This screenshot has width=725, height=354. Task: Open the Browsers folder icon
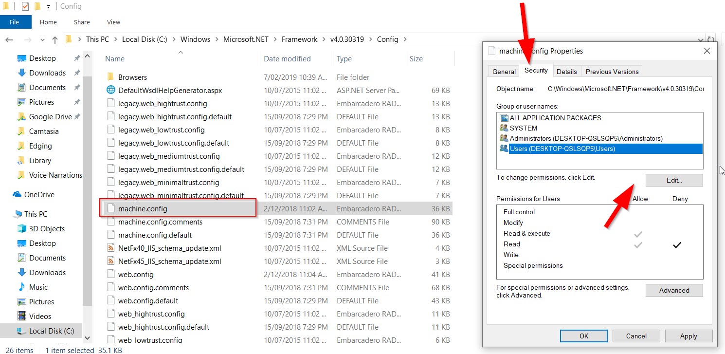(x=110, y=77)
